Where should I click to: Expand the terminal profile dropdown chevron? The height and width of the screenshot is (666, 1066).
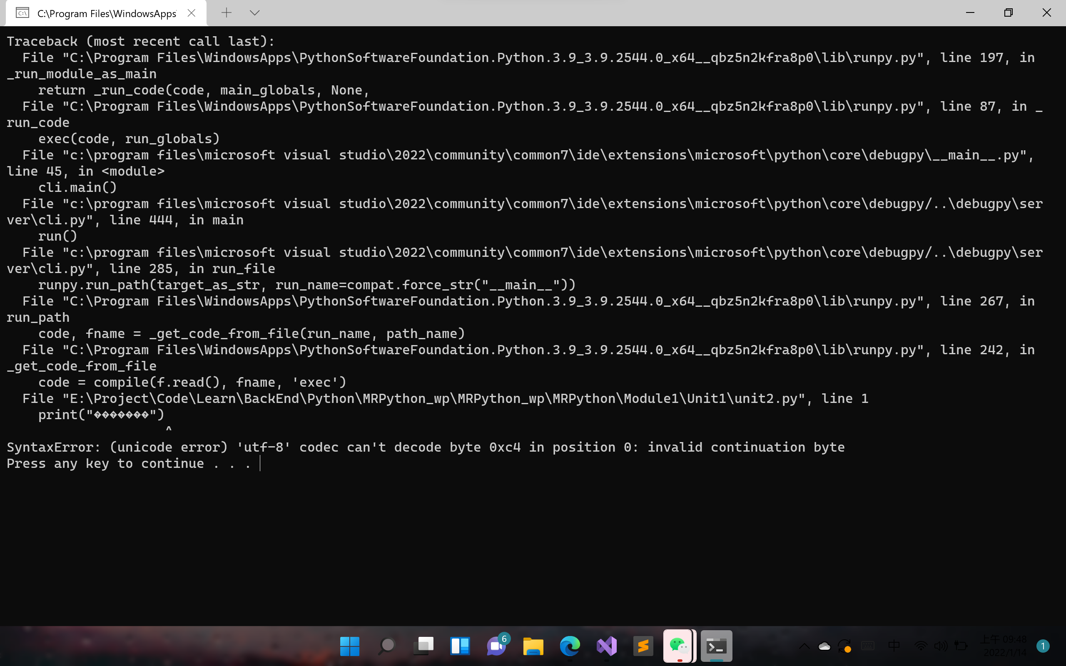[254, 13]
